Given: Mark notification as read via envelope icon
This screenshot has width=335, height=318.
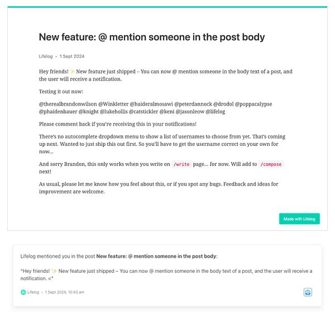Looking at the screenshot, I should pos(308,292).
